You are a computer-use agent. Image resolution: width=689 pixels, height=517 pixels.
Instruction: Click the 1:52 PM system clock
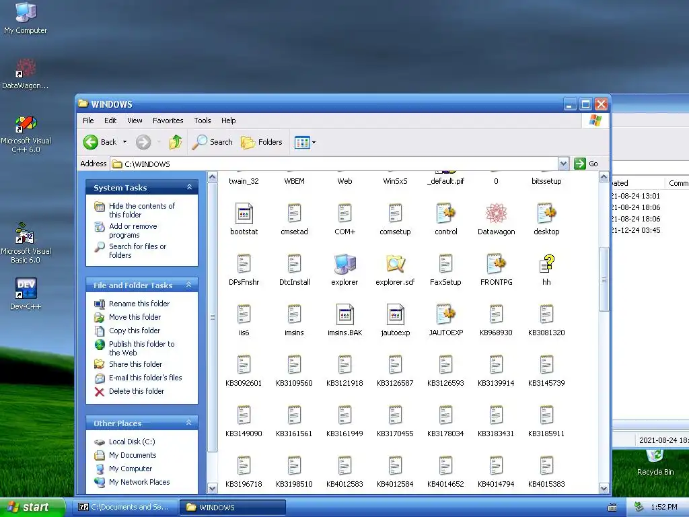(664, 508)
